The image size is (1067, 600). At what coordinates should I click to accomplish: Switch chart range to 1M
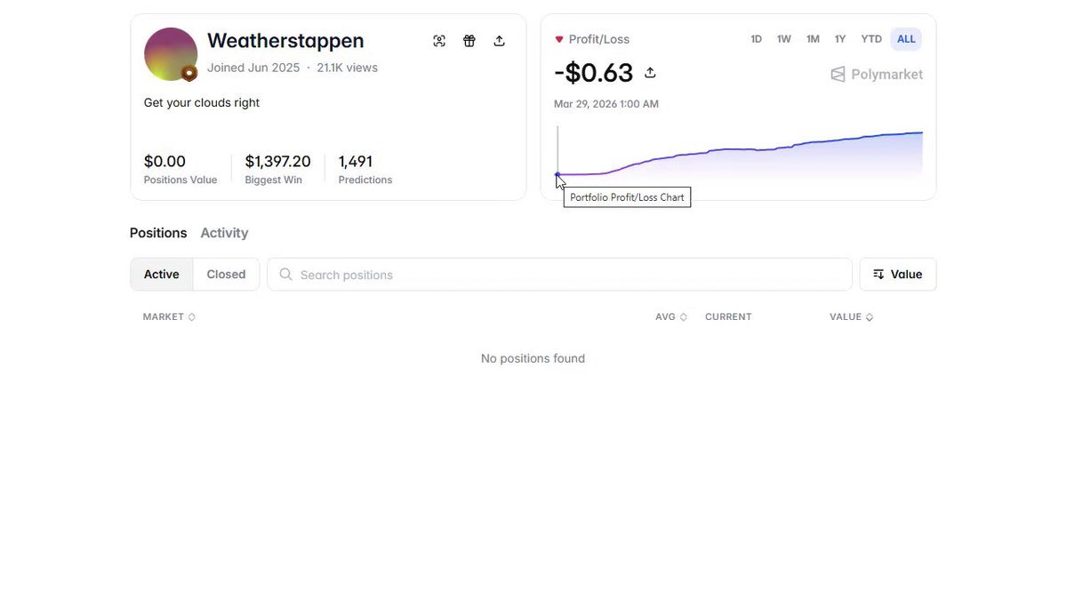pos(813,39)
